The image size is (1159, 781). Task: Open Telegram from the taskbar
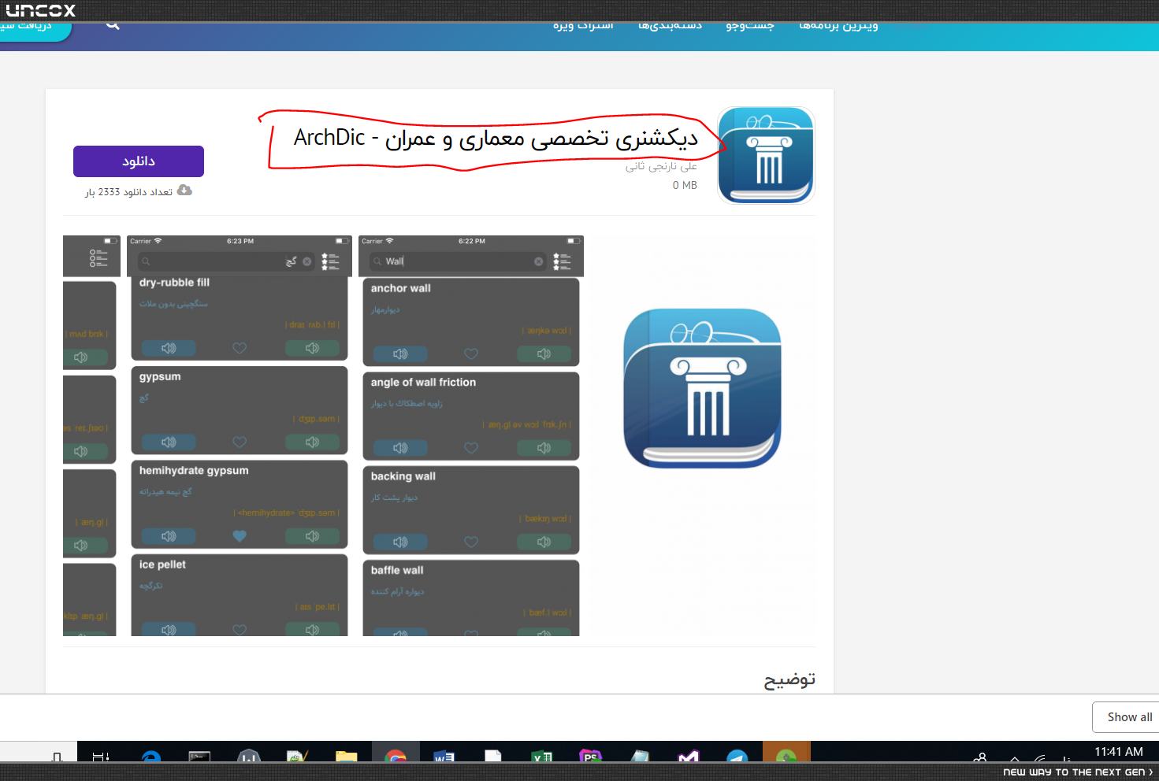coord(737,757)
